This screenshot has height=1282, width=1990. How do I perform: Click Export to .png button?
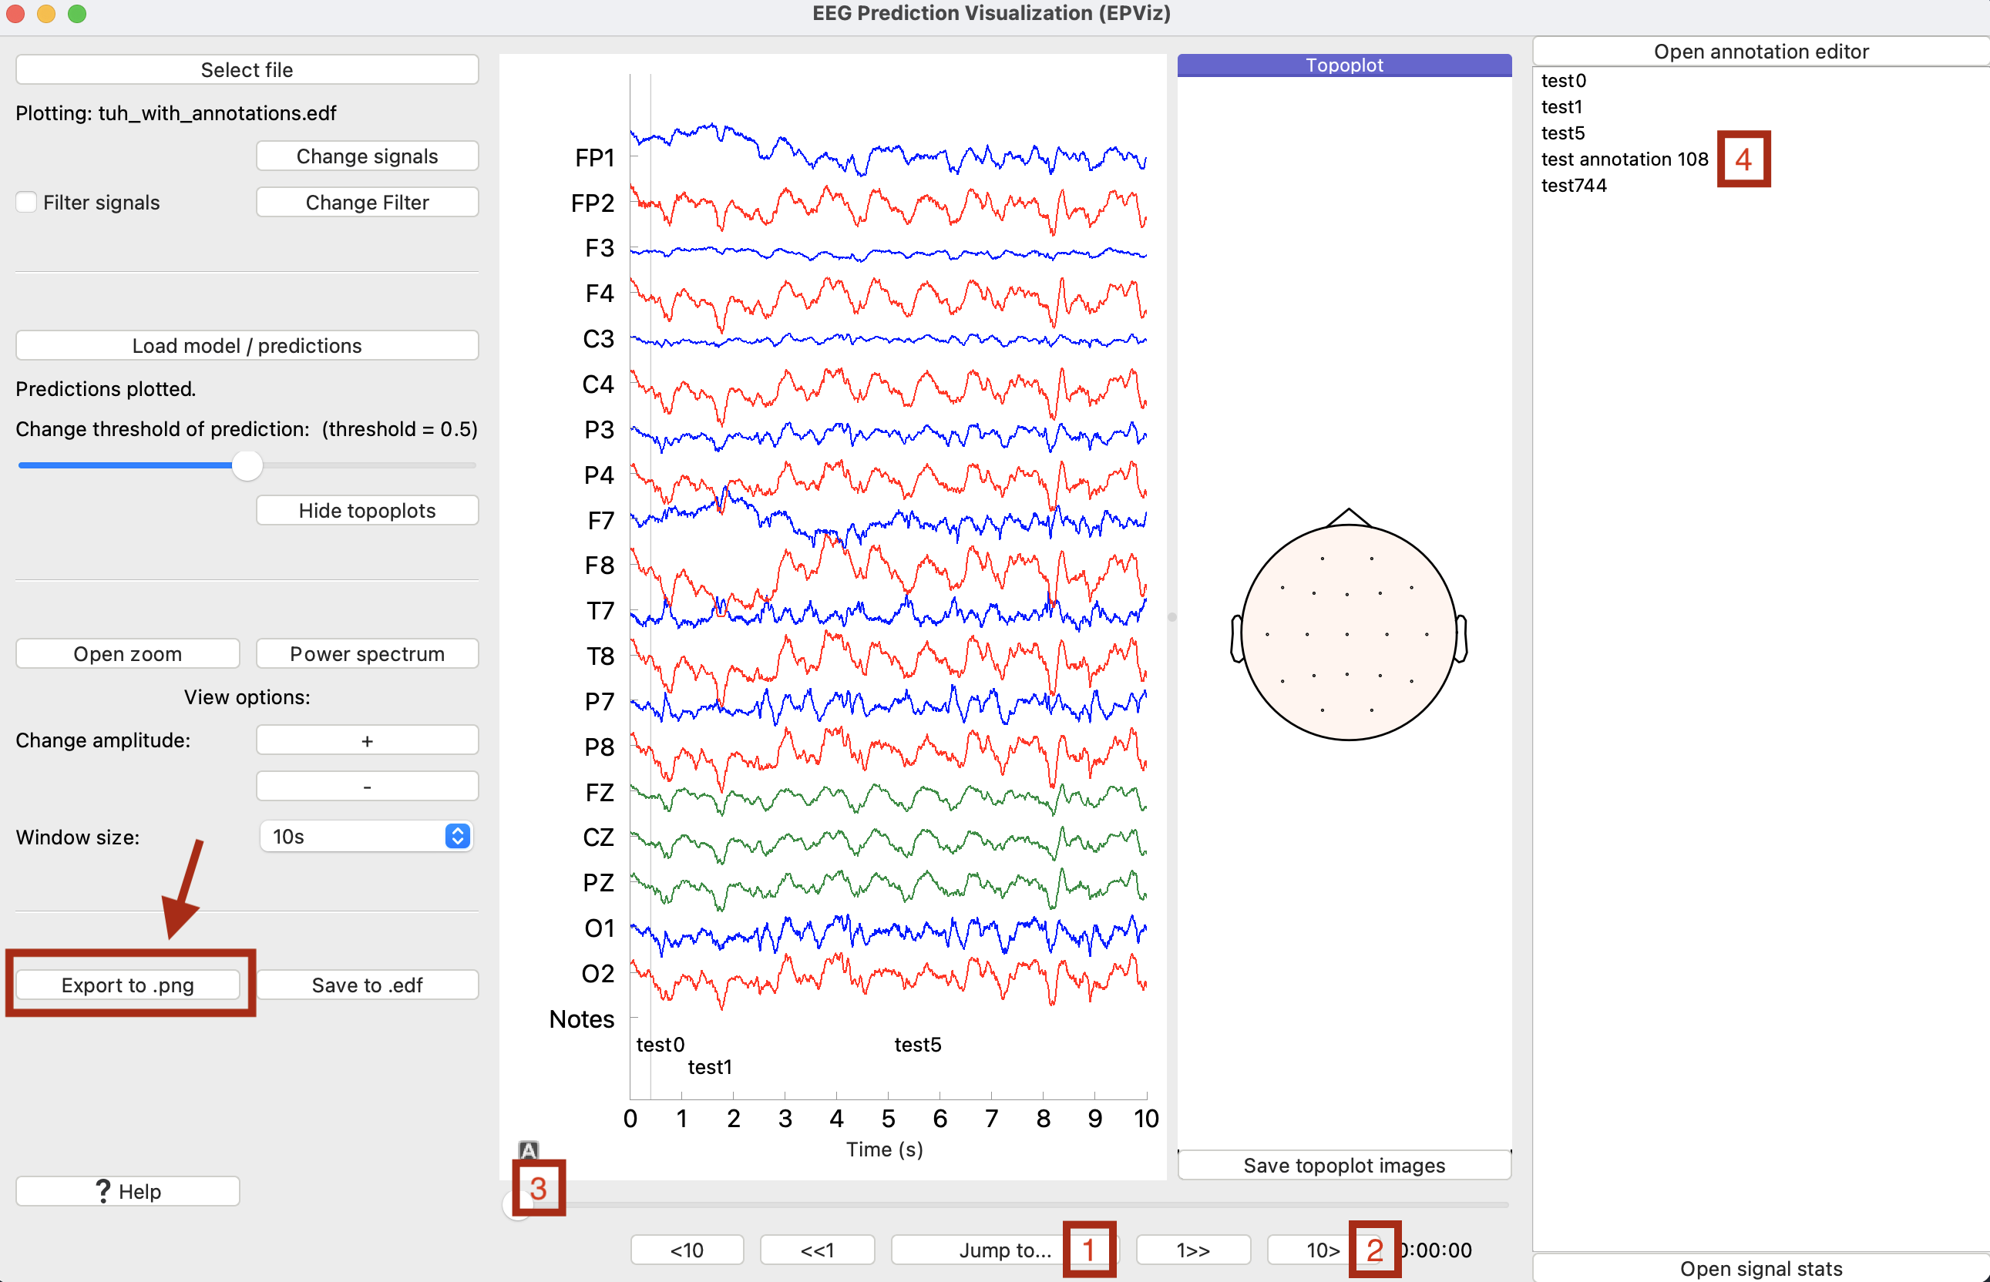(x=127, y=985)
